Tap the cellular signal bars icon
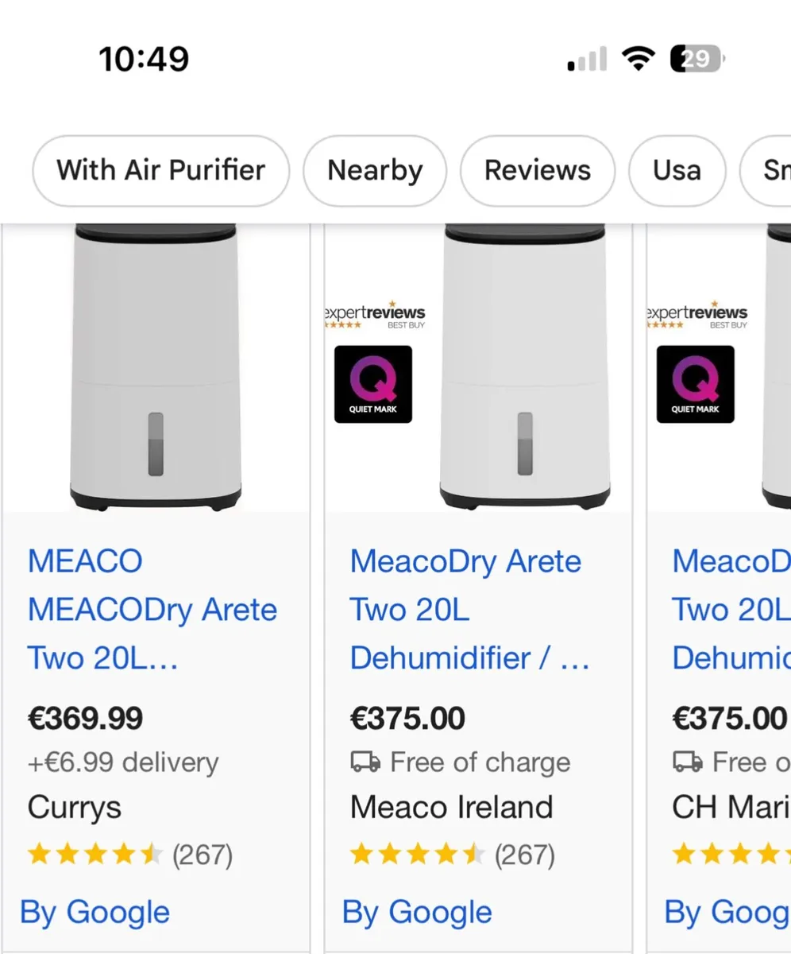 pos(588,60)
